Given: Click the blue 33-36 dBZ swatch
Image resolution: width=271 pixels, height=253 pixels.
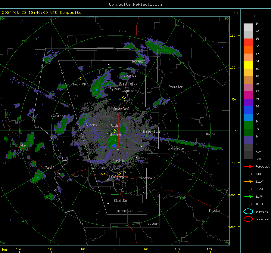Looking at the screenshot, I should coord(248,110).
